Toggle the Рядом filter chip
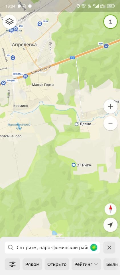 (x=32, y=264)
